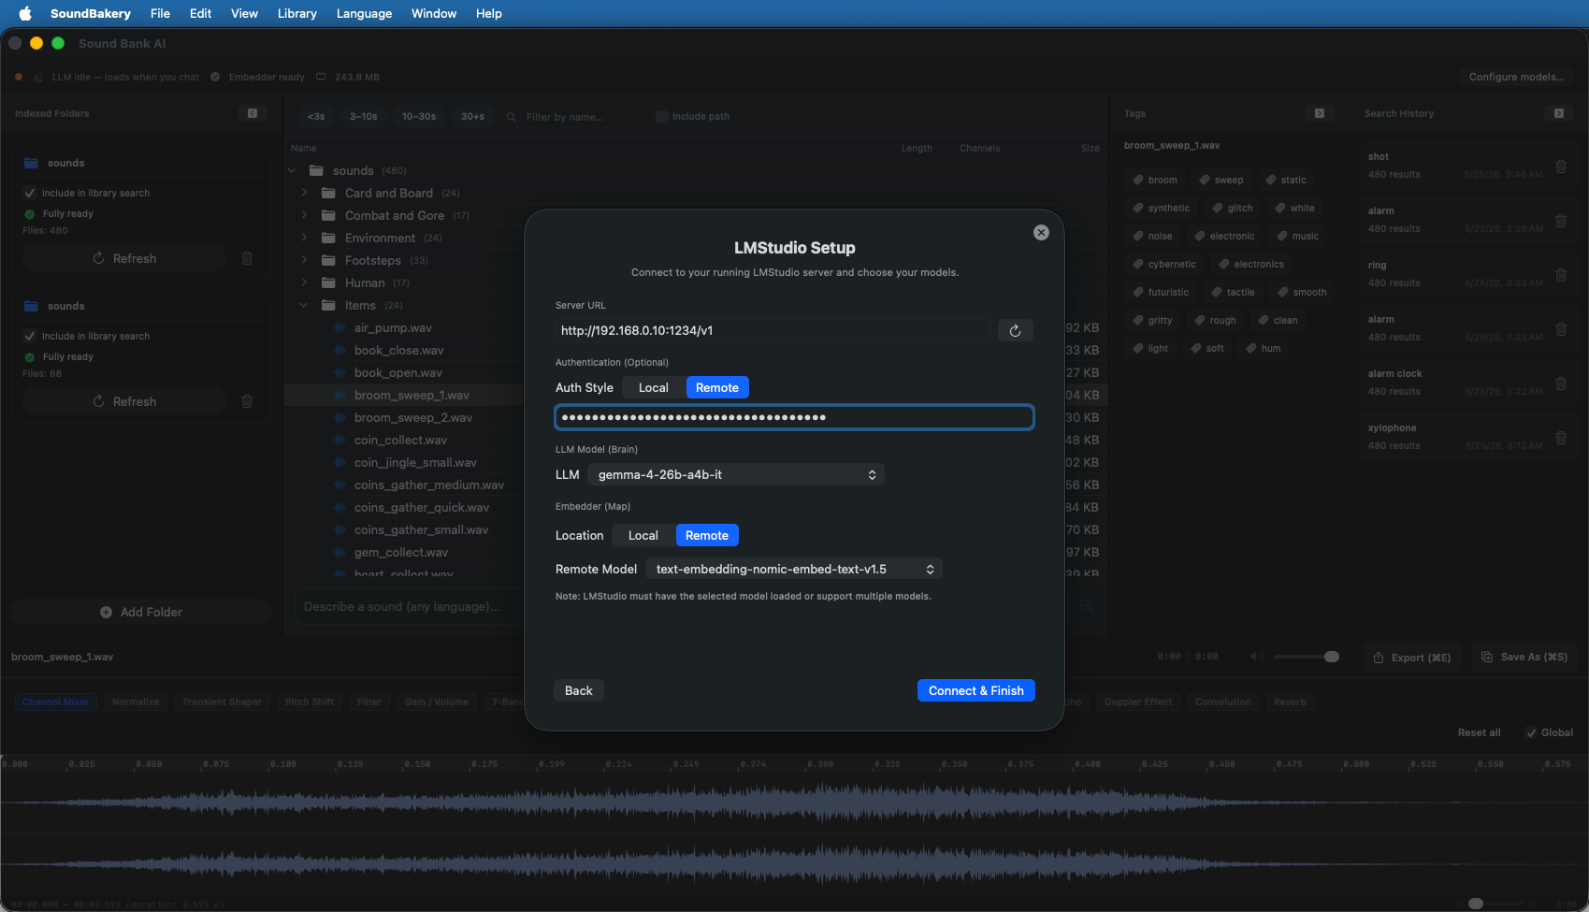Click trash icon next to first sounds folder
This screenshot has width=1589, height=912.
click(247, 258)
